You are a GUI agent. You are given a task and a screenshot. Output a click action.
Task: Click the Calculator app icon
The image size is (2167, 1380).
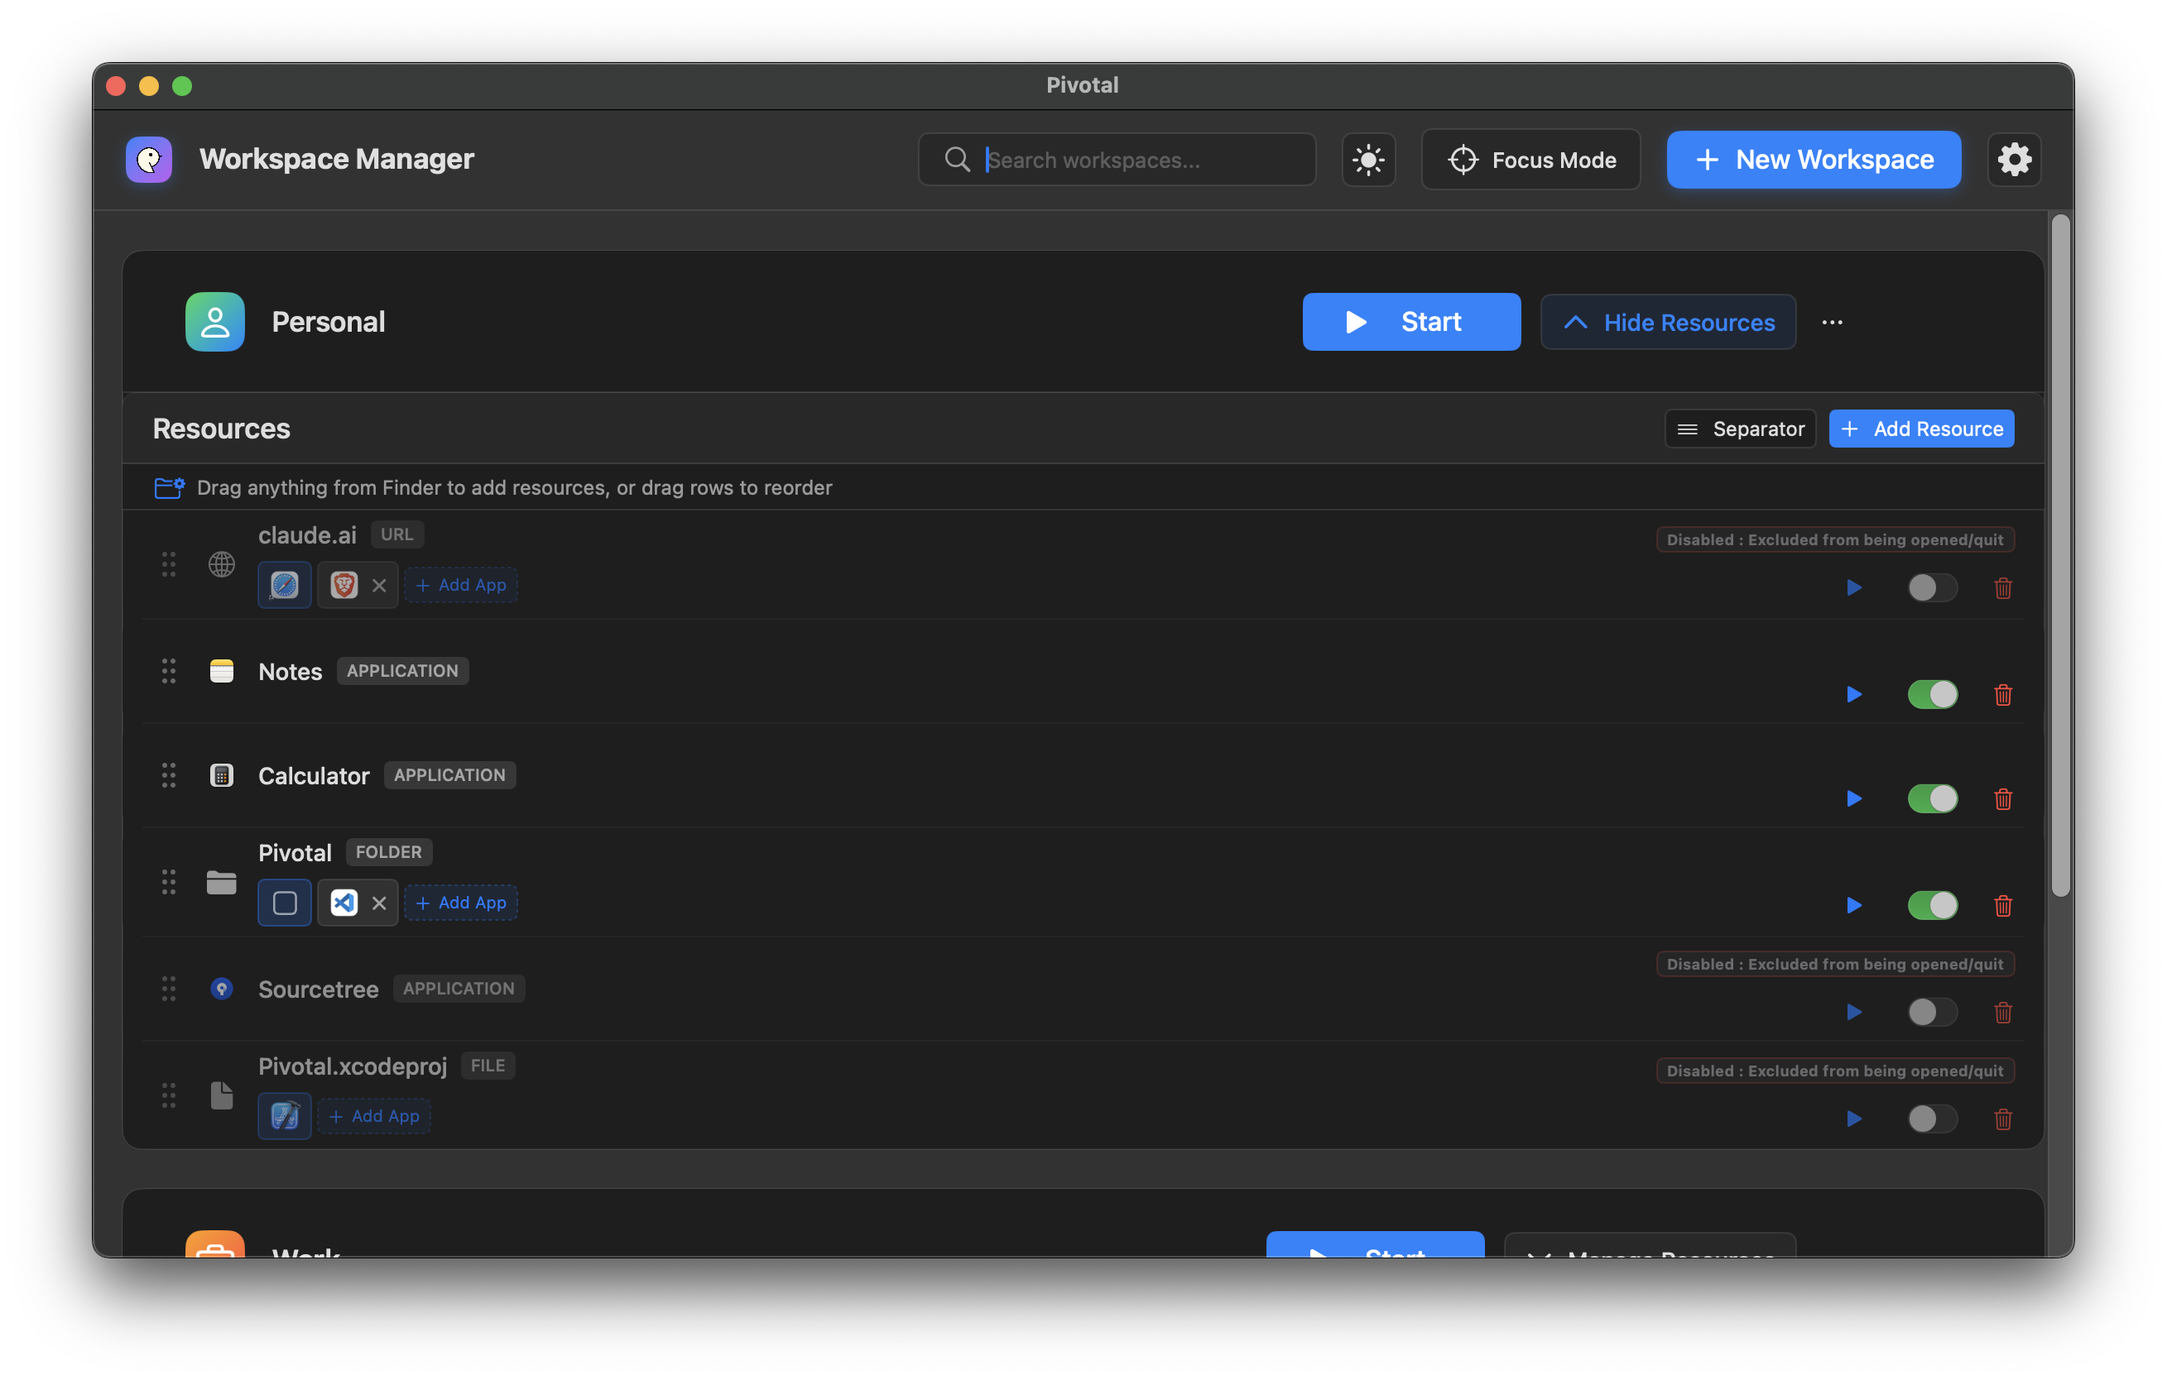(x=221, y=774)
